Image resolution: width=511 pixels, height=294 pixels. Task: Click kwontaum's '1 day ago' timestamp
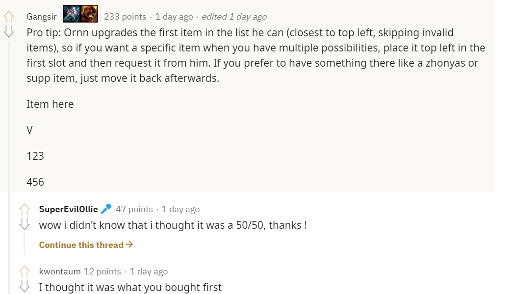[149, 271]
